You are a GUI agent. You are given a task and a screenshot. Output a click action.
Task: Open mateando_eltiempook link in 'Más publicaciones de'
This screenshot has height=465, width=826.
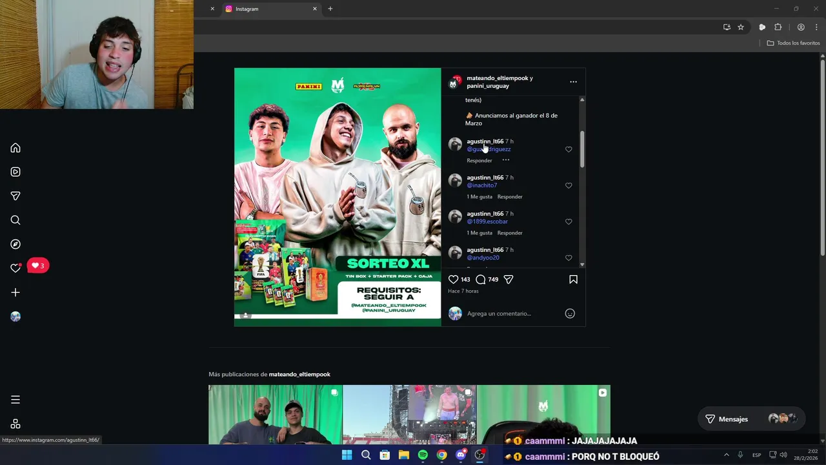(299, 375)
